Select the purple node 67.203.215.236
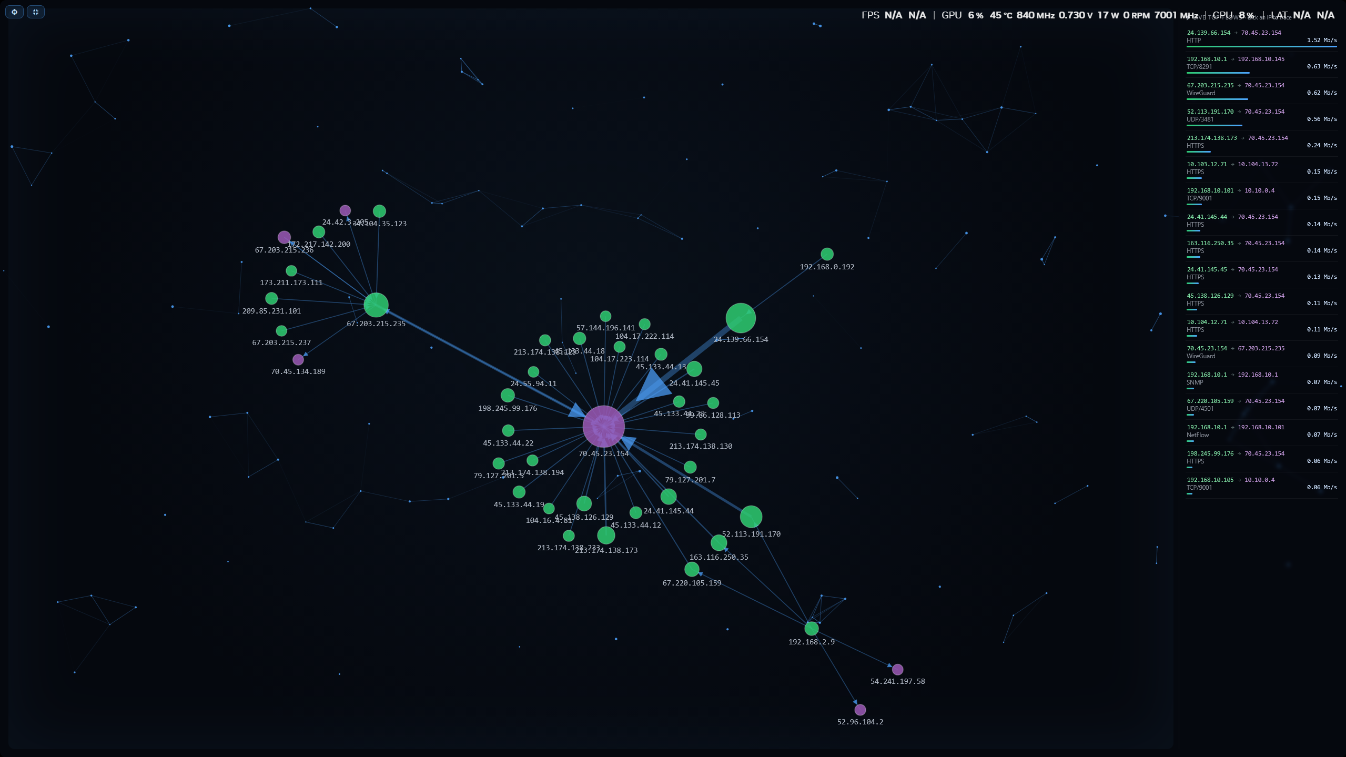This screenshot has height=757, width=1346. pyautogui.click(x=284, y=237)
